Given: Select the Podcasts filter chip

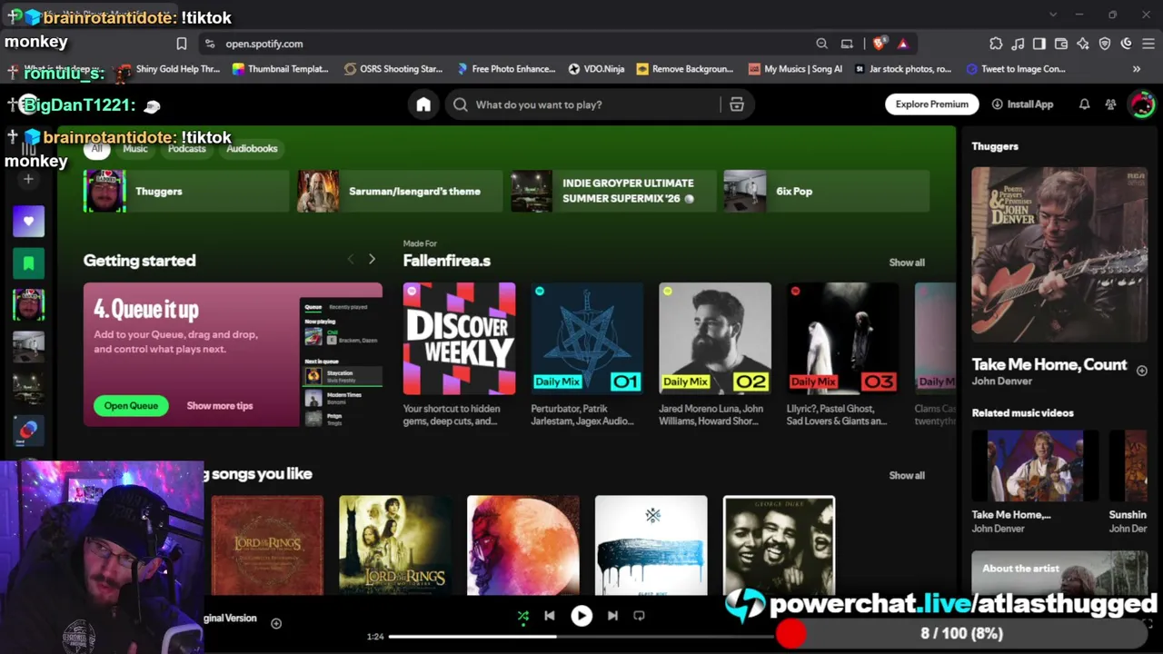Looking at the screenshot, I should point(187,149).
